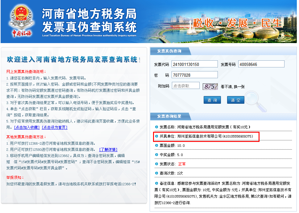Click the bullet icon beside 中奖金额

point(156,155)
